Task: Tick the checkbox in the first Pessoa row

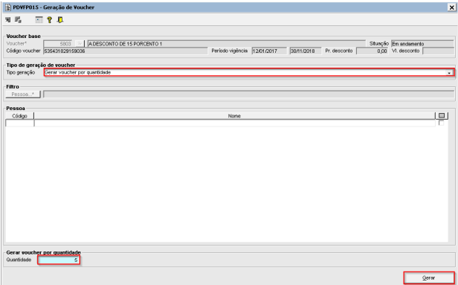Action: [x=442, y=123]
